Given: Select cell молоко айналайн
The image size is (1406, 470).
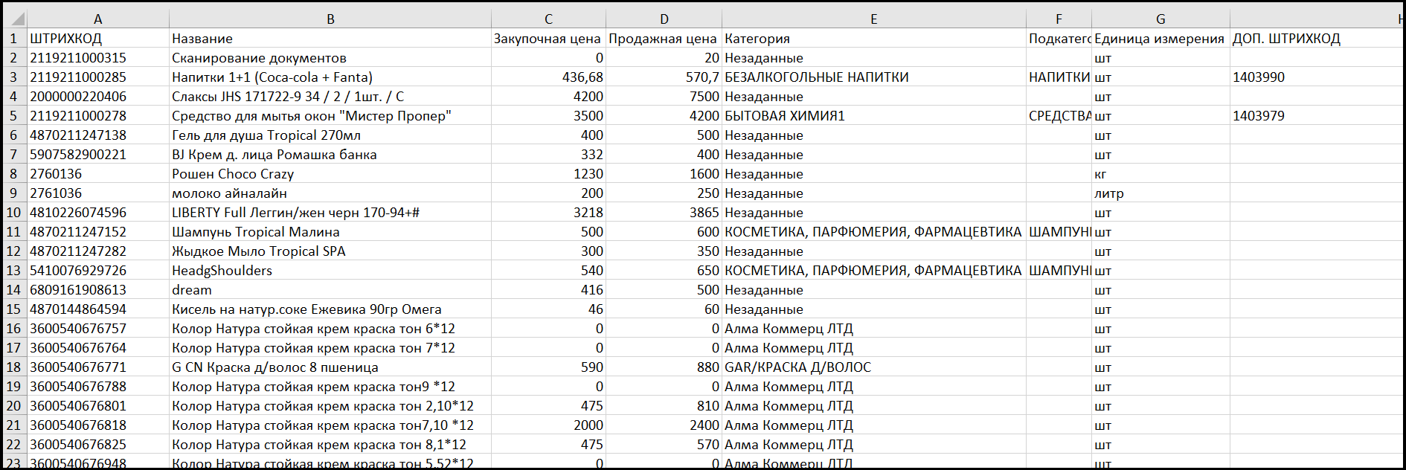Looking at the screenshot, I should tap(330, 193).
